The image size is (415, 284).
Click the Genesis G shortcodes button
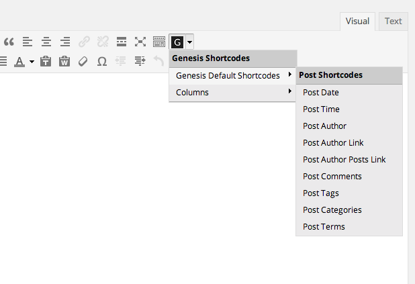(x=177, y=42)
